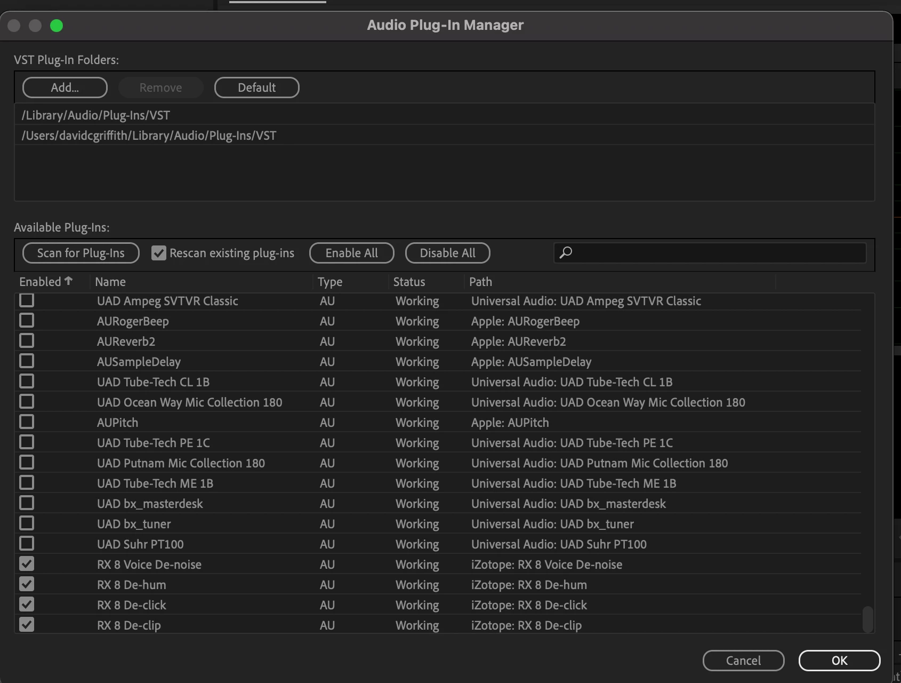901x683 pixels.
Task: Enable UAD Ampeg SVTVR Classic plug-in
Action: 27,300
